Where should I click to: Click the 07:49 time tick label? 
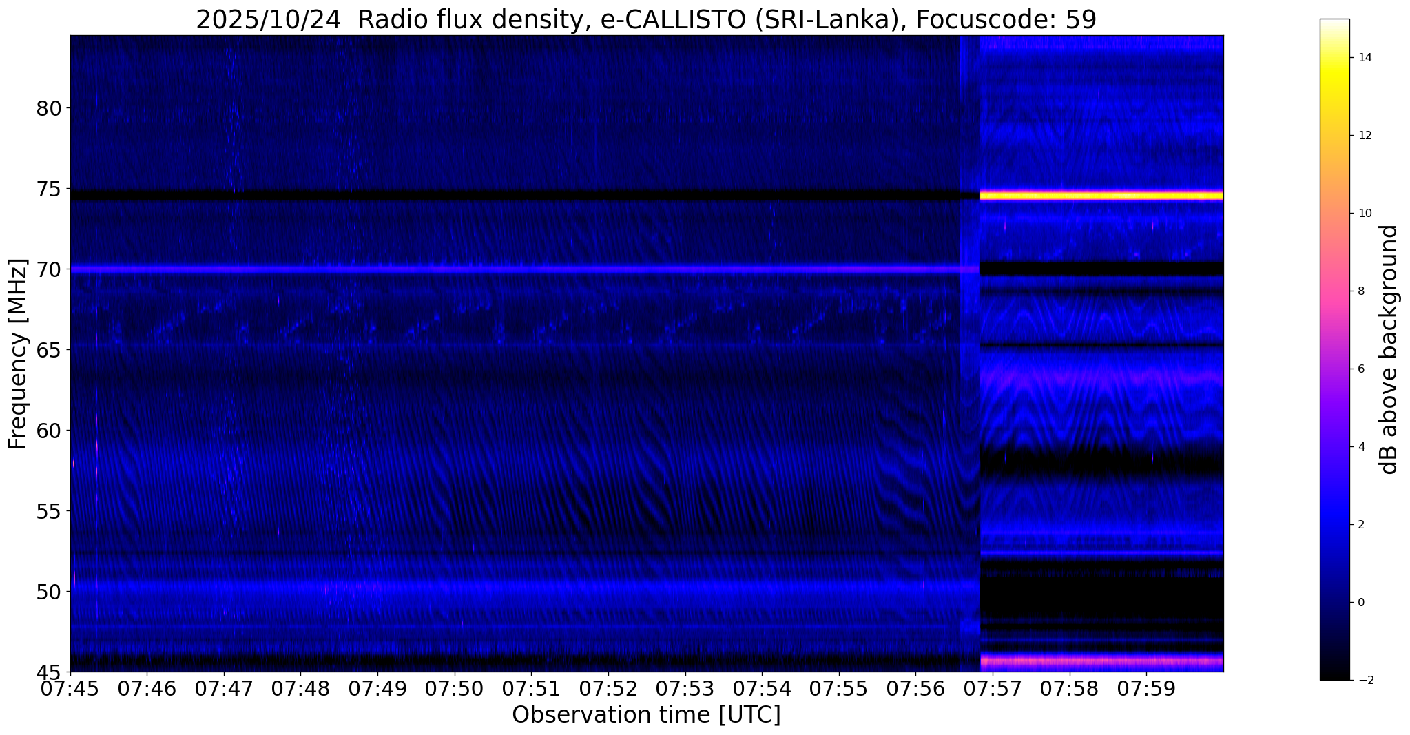coord(377,689)
